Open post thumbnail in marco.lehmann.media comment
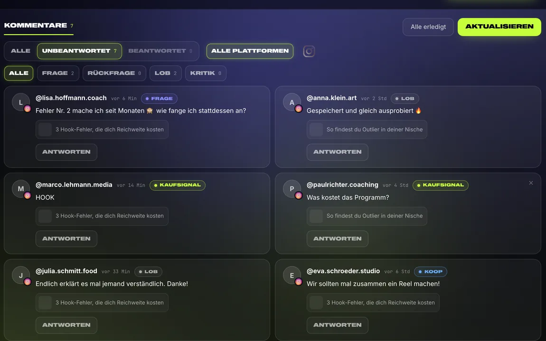Screen dimensions: 546x341 (x=45, y=216)
